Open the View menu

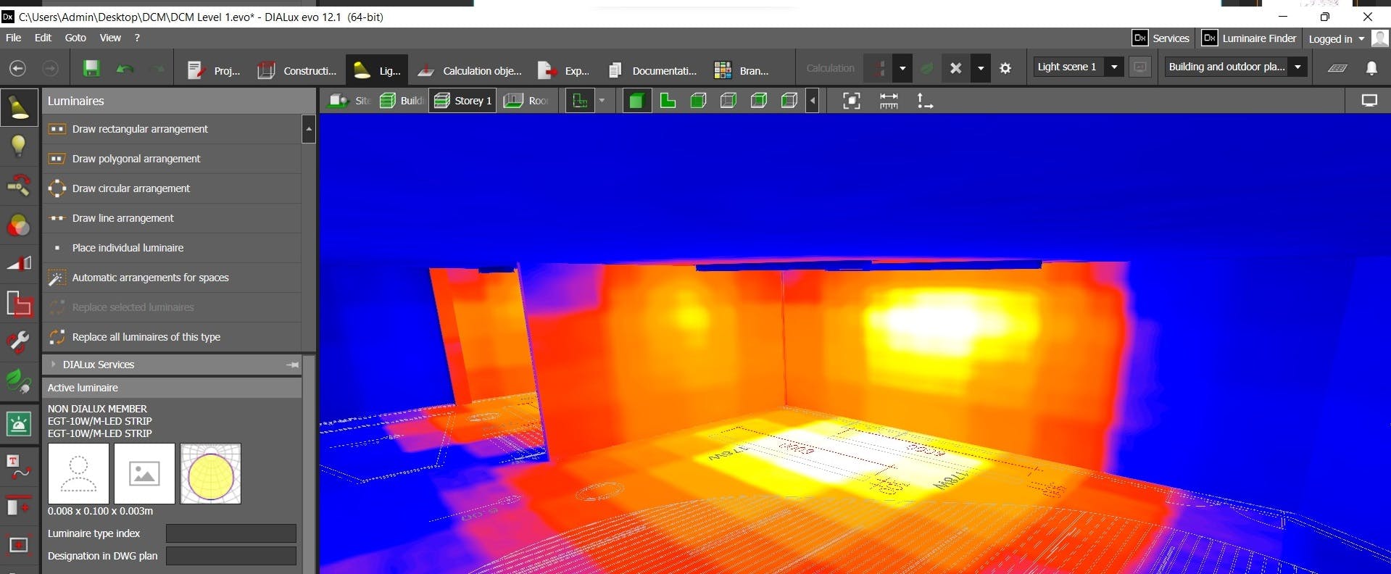point(110,38)
